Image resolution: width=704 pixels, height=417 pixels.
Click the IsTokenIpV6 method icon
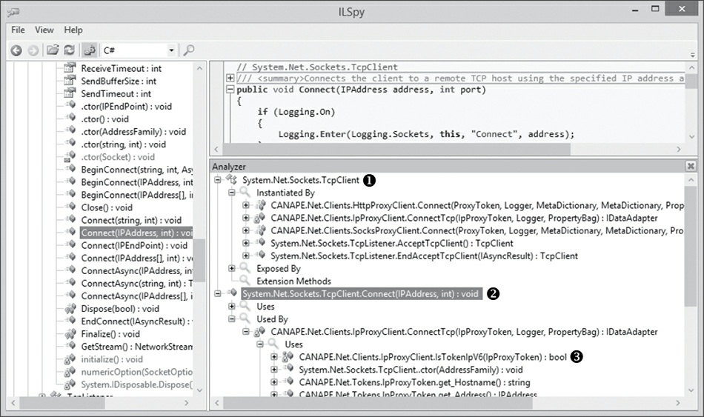click(x=288, y=357)
